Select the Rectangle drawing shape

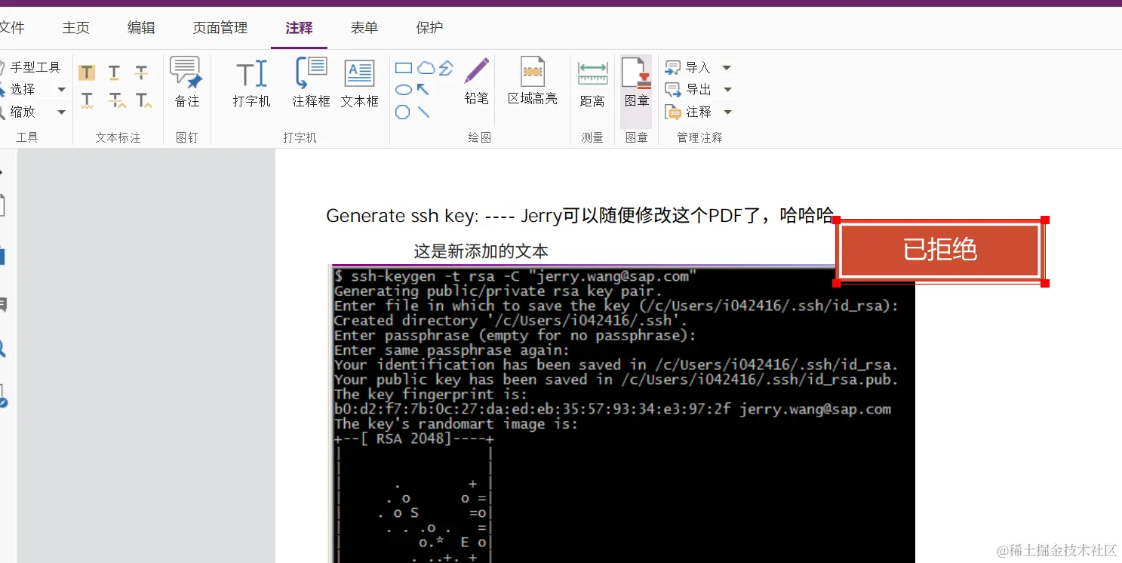(x=404, y=69)
